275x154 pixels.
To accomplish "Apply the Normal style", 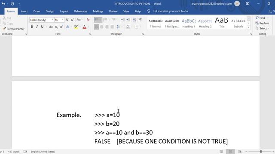I will [156, 23].
